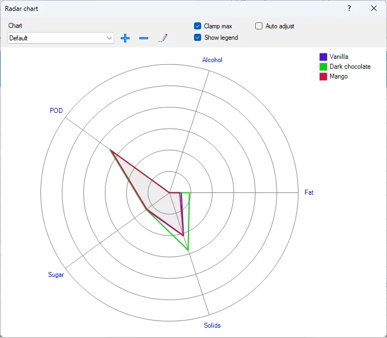Image resolution: width=387 pixels, height=338 pixels.
Task: Click the Chart field label
Action: [15, 26]
